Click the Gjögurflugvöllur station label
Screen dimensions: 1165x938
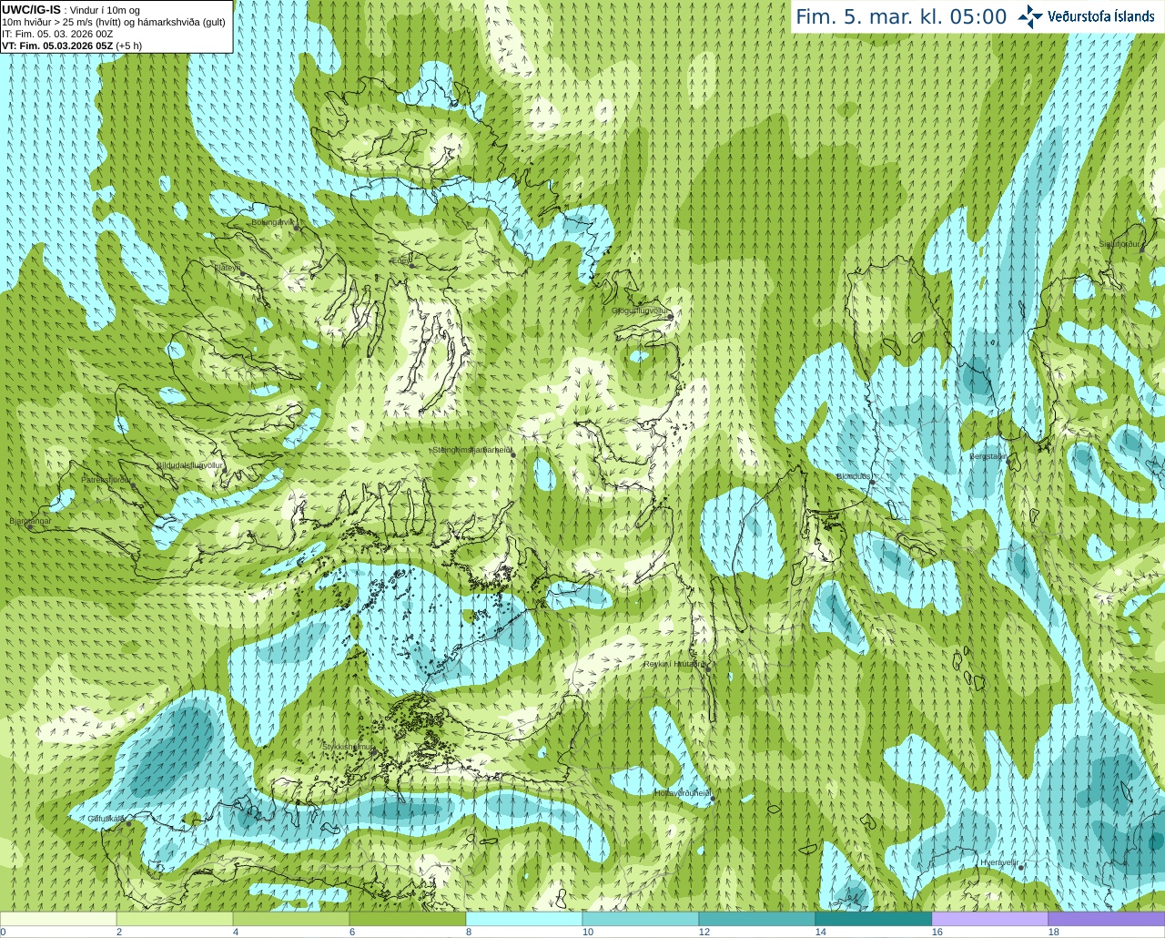[x=641, y=311]
